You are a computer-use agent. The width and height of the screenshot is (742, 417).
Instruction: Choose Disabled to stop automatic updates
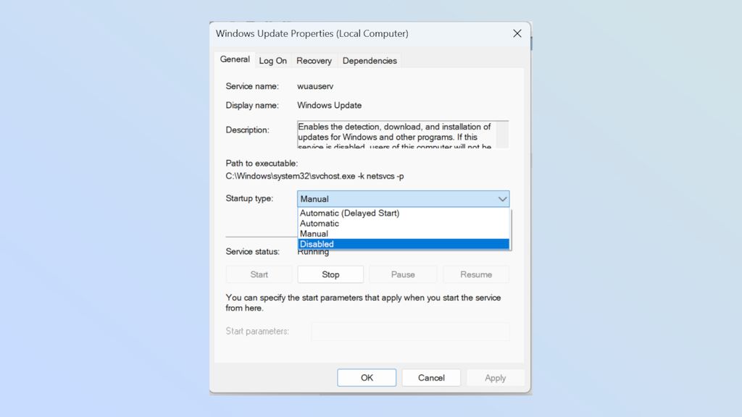(x=317, y=244)
